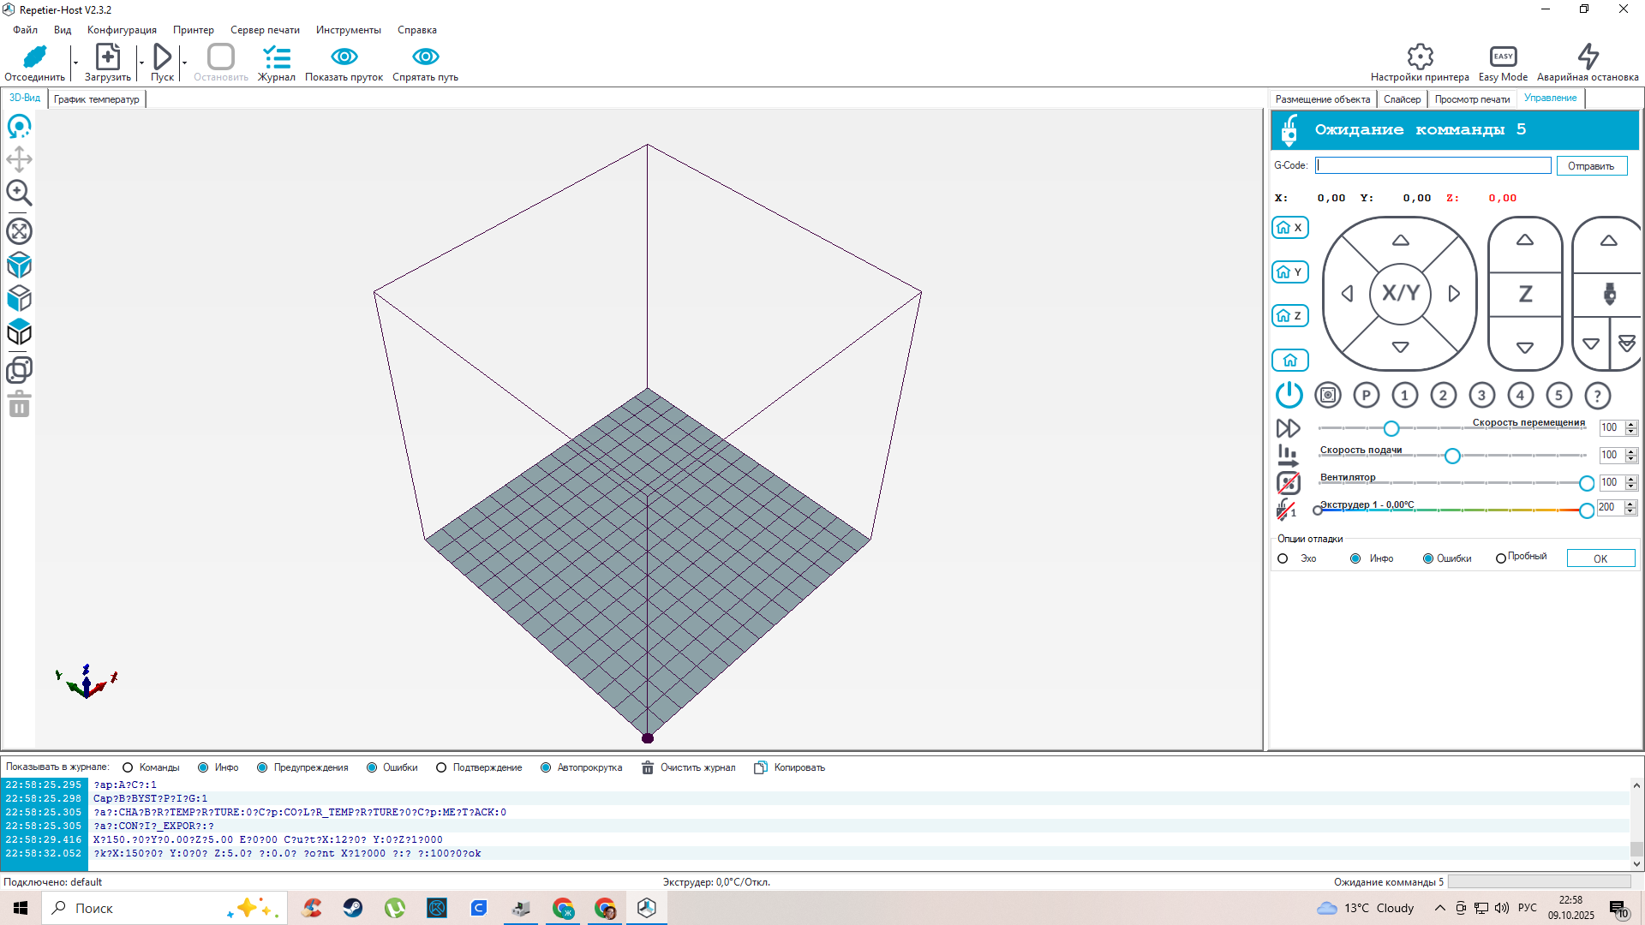1645x925 pixels.
Task: Click the trash delete icon in left sidebar
Action: click(x=19, y=404)
